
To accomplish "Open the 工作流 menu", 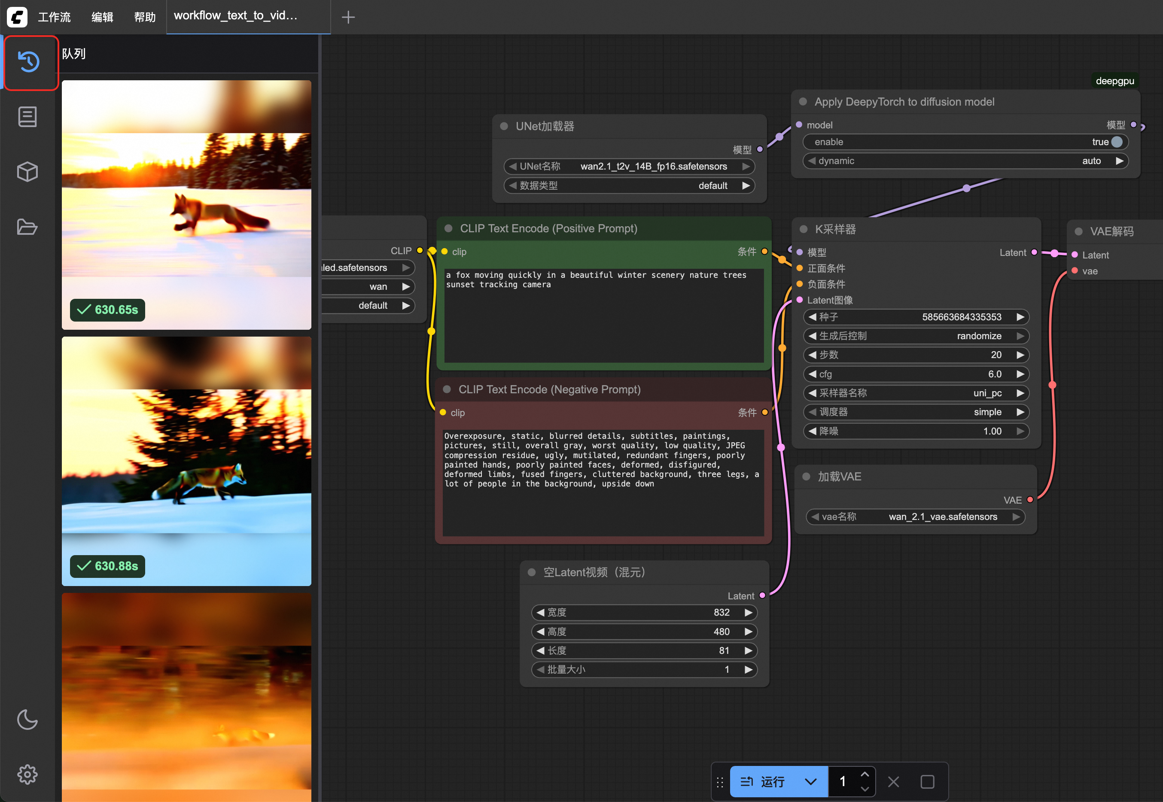I will [x=54, y=17].
